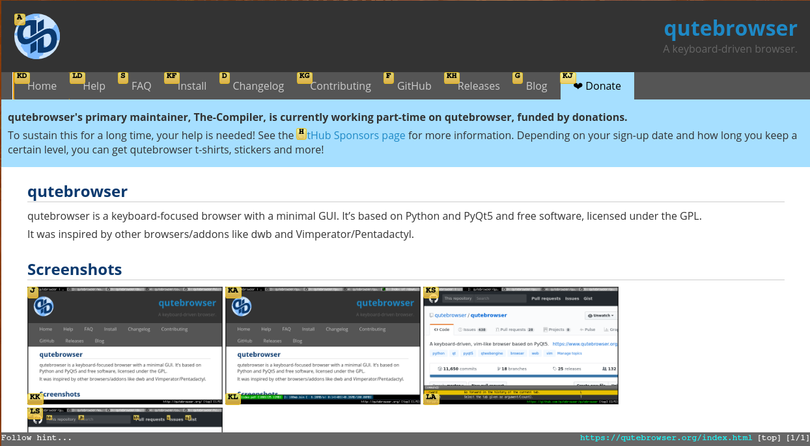Open the second screenshot thumbnail with green statusbar
810x446 pixels.
[323, 345]
